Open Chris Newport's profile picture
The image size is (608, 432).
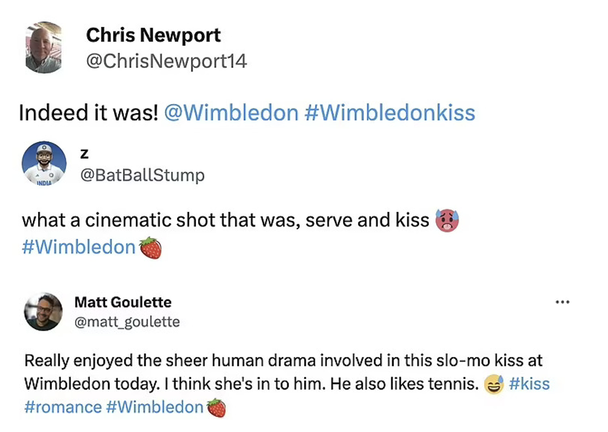coord(43,48)
